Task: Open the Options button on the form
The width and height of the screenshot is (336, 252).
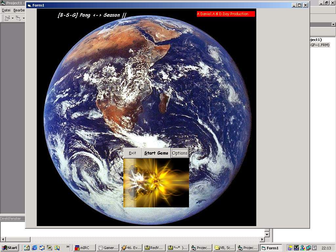Action: click(x=180, y=153)
